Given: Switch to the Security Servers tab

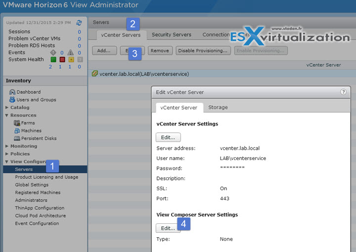Looking at the screenshot, I should click(x=172, y=35).
